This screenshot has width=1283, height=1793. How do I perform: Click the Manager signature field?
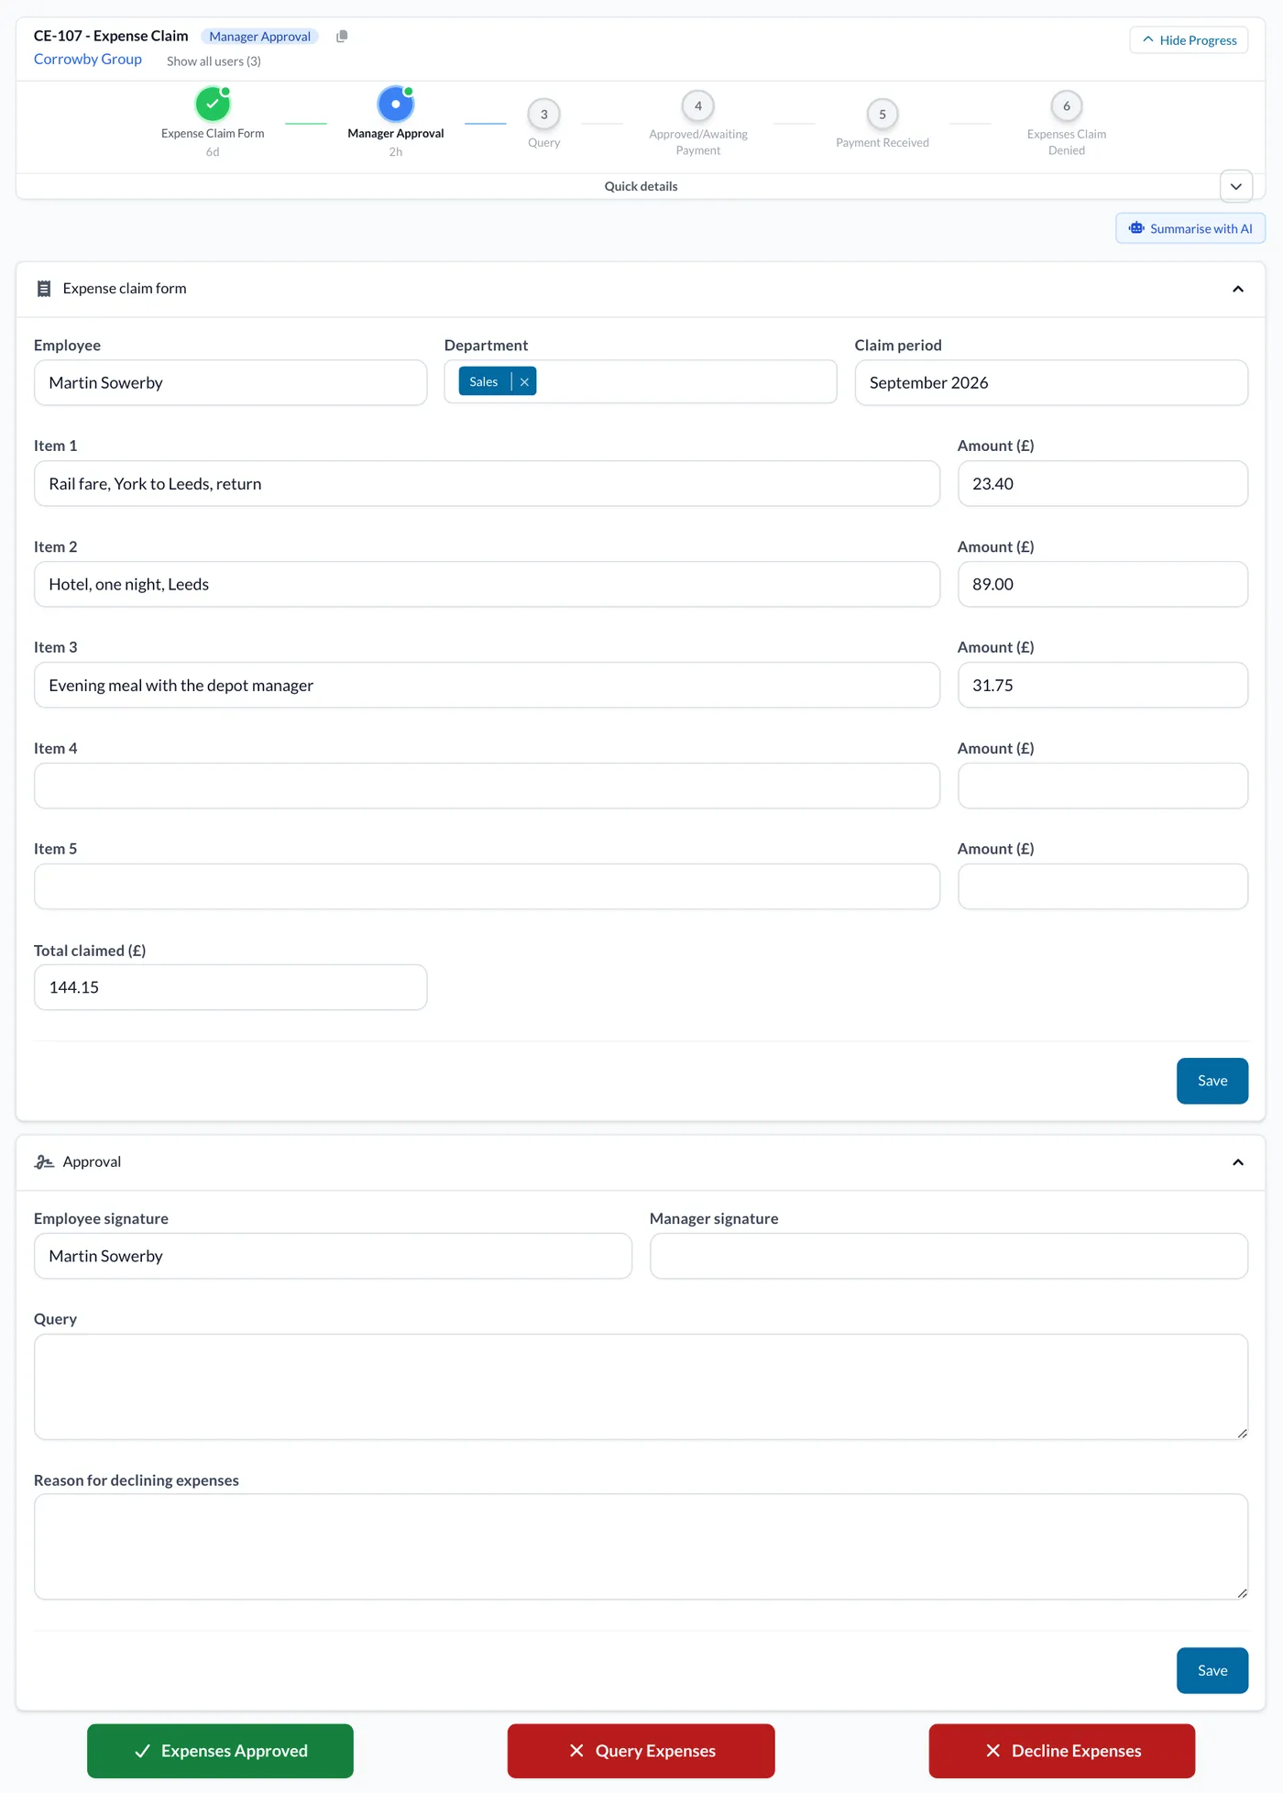[x=949, y=1256]
